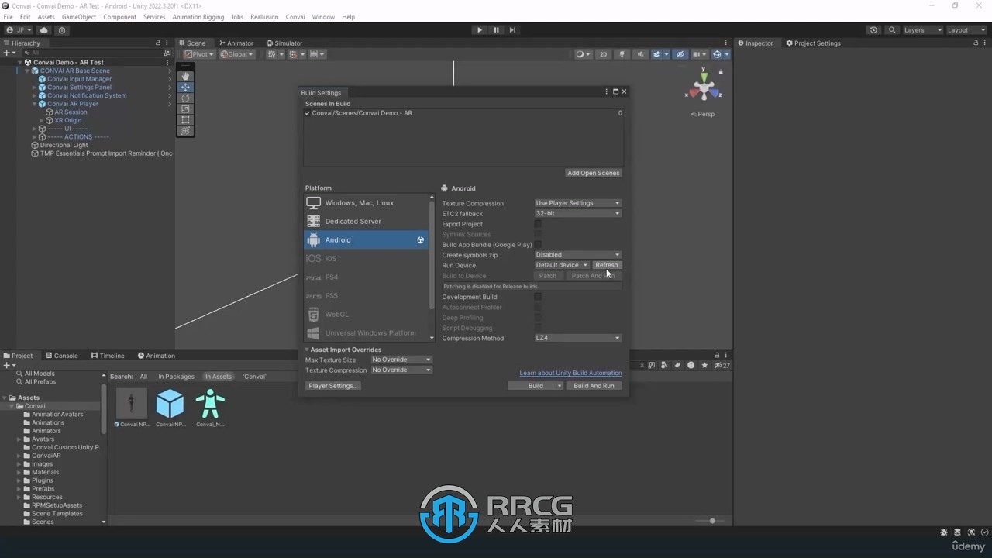Toggle scene lighting bulb icon

(x=622, y=54)
